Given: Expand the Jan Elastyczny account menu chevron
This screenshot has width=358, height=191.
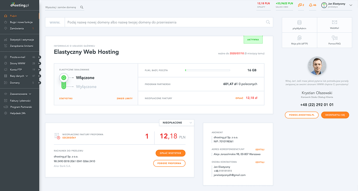Looking at the screenshot, I should coord(351,5).
